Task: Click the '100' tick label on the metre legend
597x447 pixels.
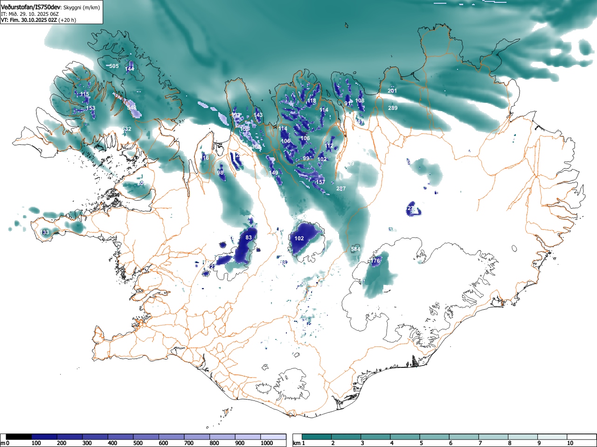Action: 36,443
